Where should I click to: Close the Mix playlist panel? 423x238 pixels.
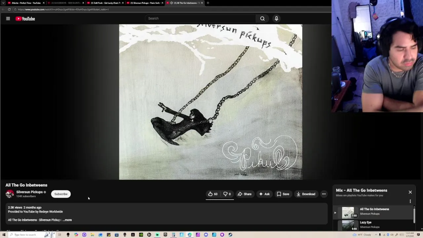coord(410,192)
